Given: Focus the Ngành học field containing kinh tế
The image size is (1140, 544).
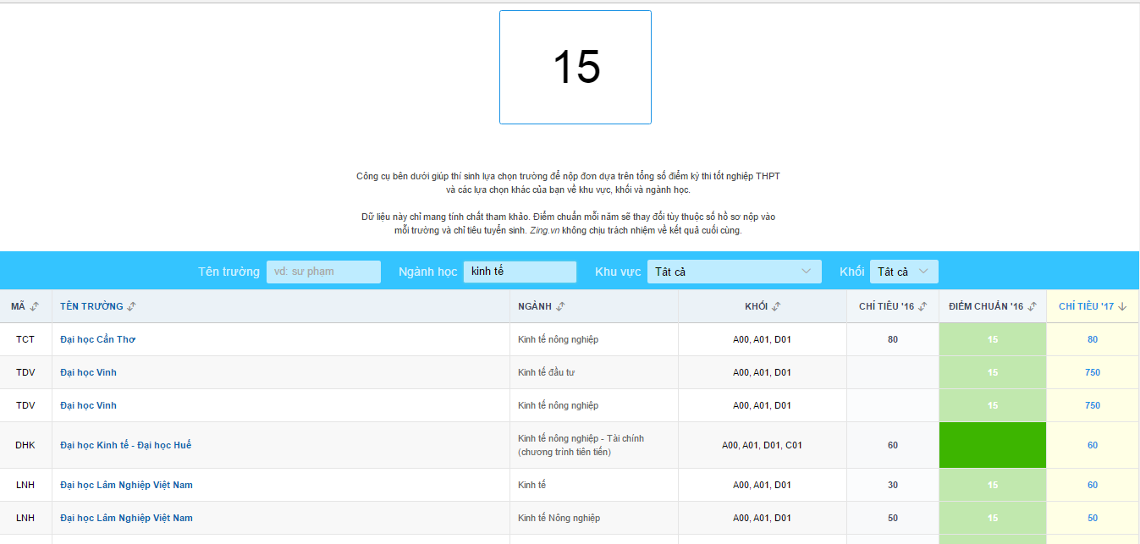Looking at the screenshot, I should pyautogui.click(x=520, y=272).
